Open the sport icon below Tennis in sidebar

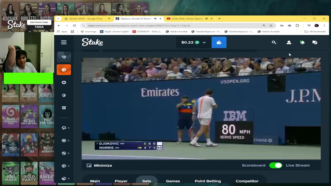click(64, 153)
